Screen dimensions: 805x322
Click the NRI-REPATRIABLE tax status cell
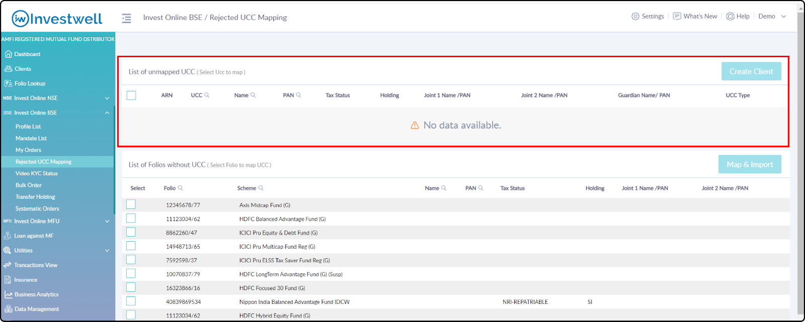click(x=525, y=302)
